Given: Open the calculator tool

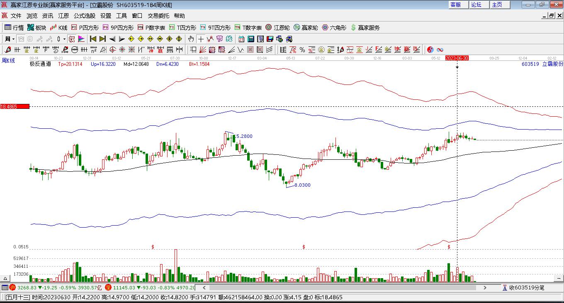Looking at the screenshot, I should (251, 39).
